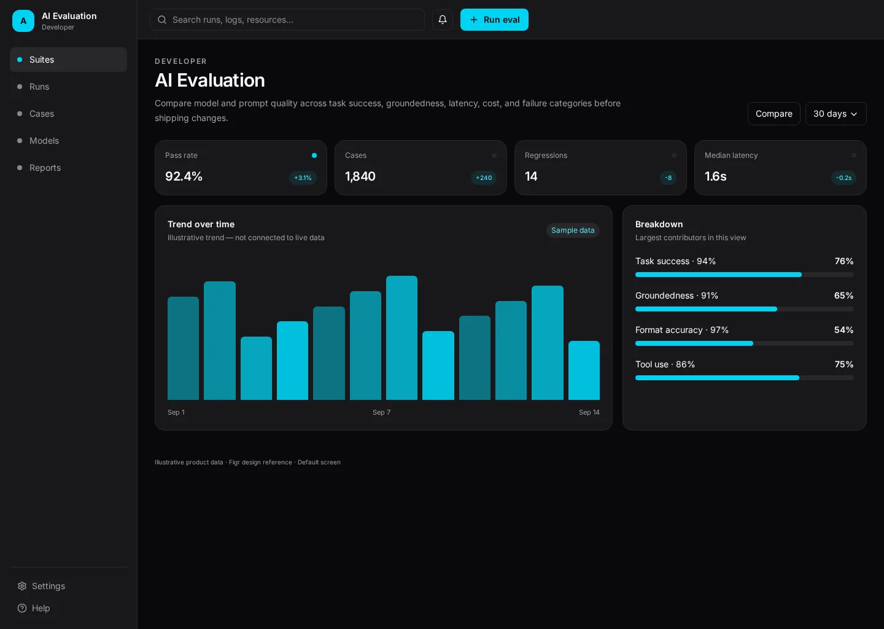Image resolution: width=884 pixels, height=629 pixels.
Task: Click the 65% value for Groundedness
Action: click(844, 295)
